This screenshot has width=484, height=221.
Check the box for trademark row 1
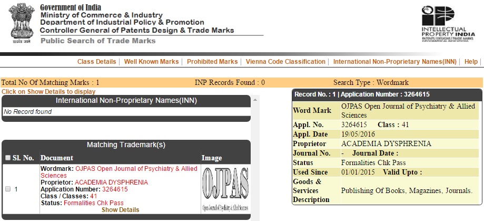click(x=7, y=189)
